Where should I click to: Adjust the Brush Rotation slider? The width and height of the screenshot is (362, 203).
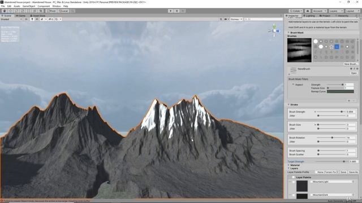click(x=331, y=138)
